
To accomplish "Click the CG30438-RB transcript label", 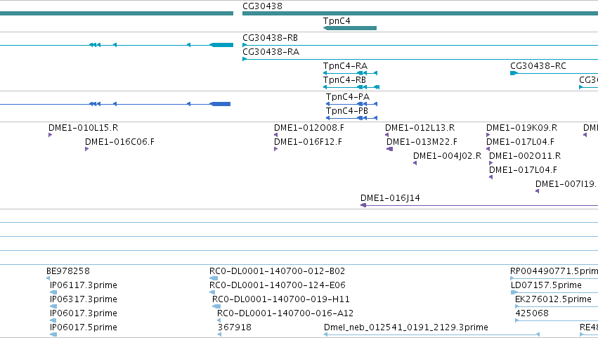I will point(270,38).
